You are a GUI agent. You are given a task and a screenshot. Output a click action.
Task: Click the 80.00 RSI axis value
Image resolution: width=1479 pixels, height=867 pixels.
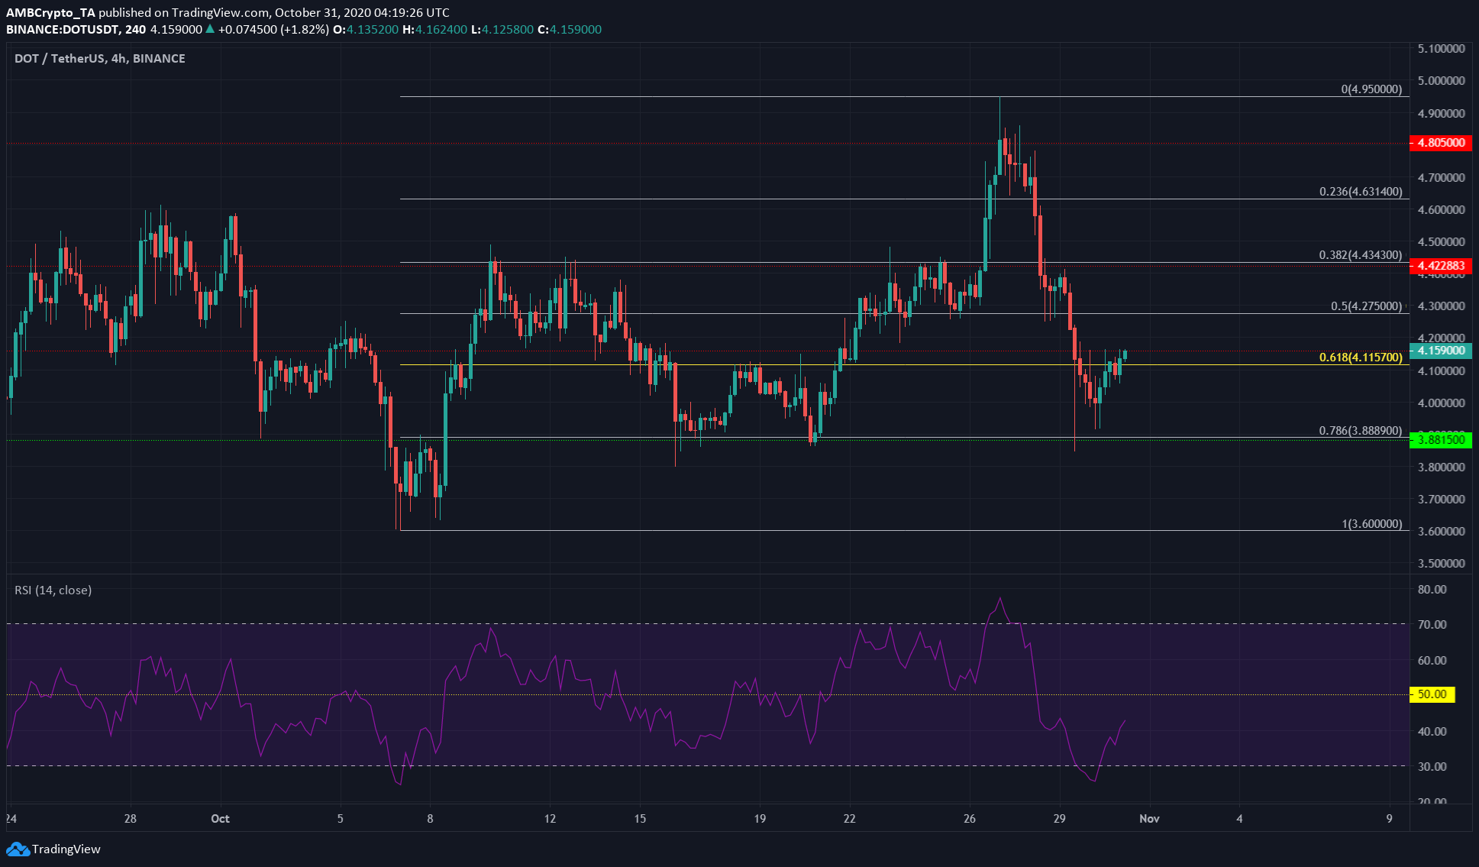point(1432,590)
